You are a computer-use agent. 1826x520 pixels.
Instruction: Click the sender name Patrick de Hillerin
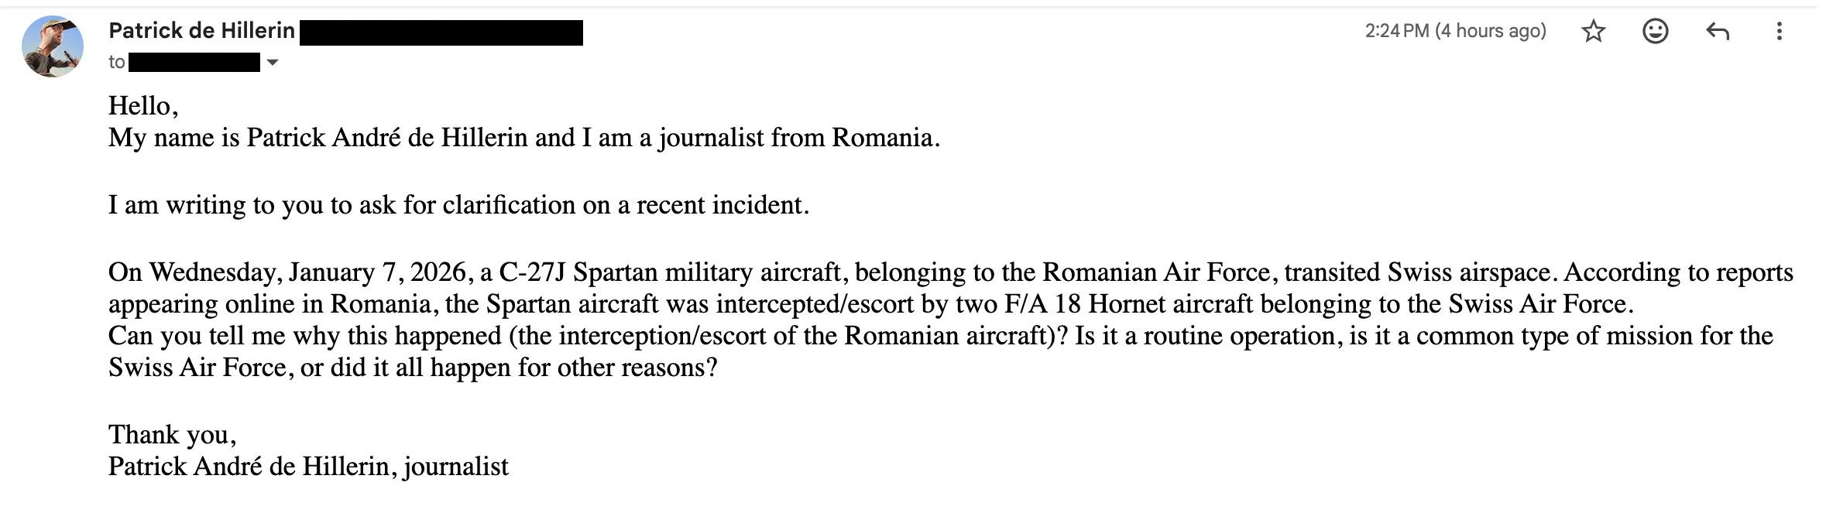tap(201, 31)
